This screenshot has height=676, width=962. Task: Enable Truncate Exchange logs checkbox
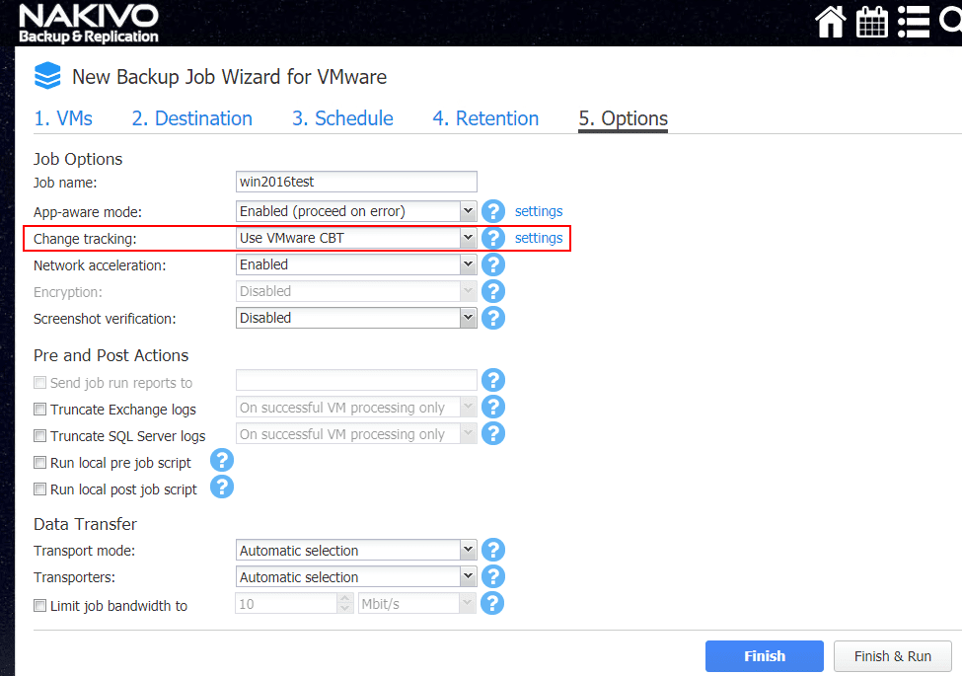40,410
